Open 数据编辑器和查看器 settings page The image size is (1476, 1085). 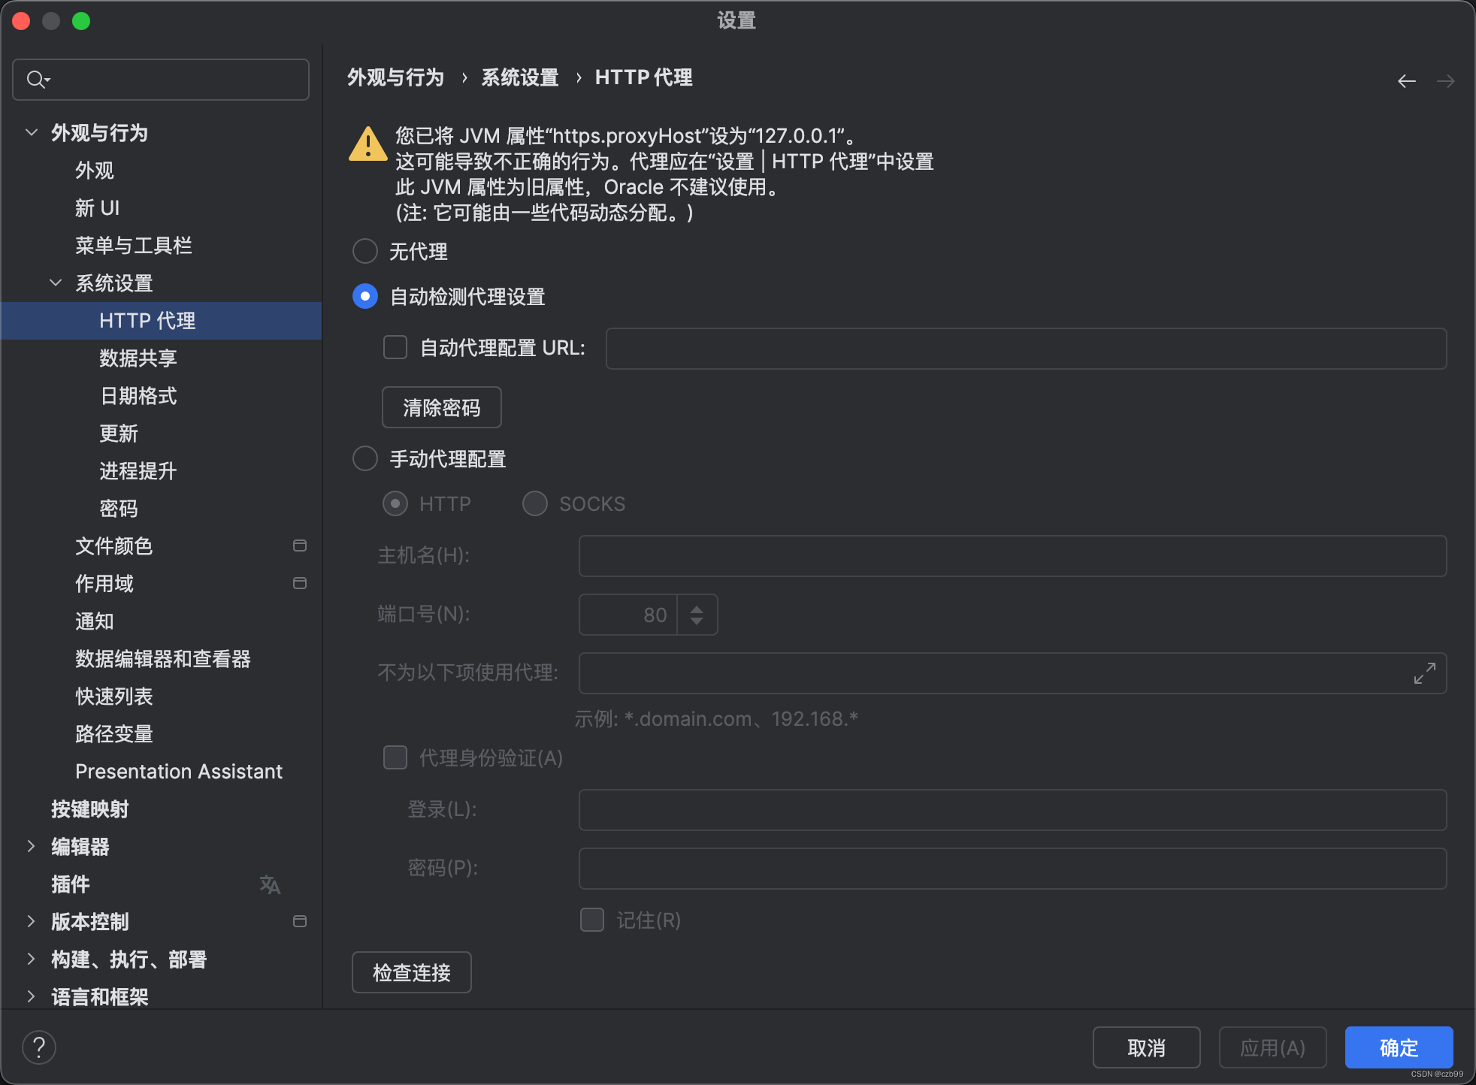pos(162,659)
